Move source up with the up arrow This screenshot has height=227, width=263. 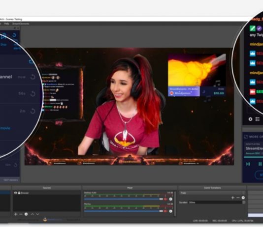point(33,214)
